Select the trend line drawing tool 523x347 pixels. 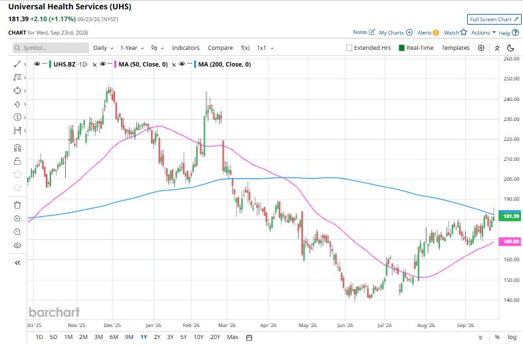(17, 64)
